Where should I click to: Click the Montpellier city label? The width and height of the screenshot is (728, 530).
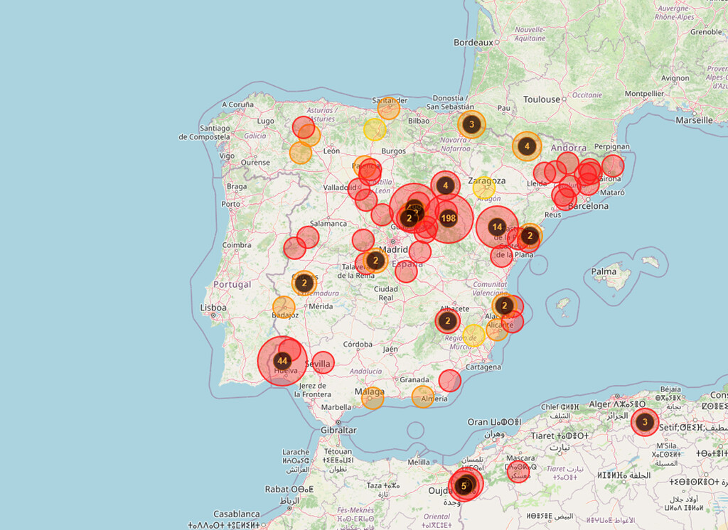pos(644,94)
